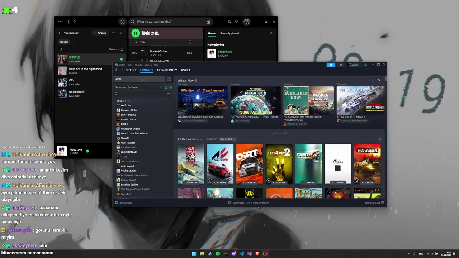Open View menu in Steam

130,65
